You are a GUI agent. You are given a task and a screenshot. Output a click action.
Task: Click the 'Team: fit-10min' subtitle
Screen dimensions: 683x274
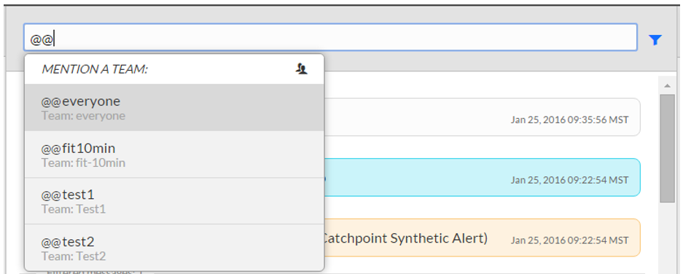(x=83, y=163)
